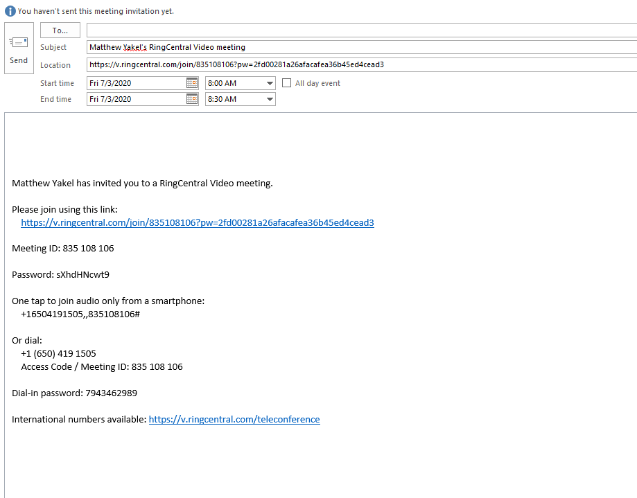Click the 'Please join using this link:' text
Image resolution: width=637 pixels, height=498 pixels.
(64, 209)
